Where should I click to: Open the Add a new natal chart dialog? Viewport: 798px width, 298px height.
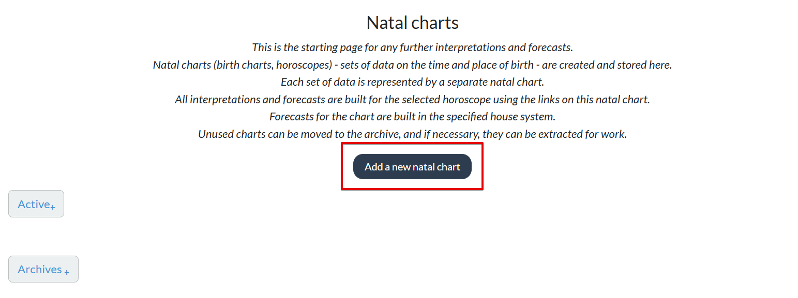(x=412, y=166)
